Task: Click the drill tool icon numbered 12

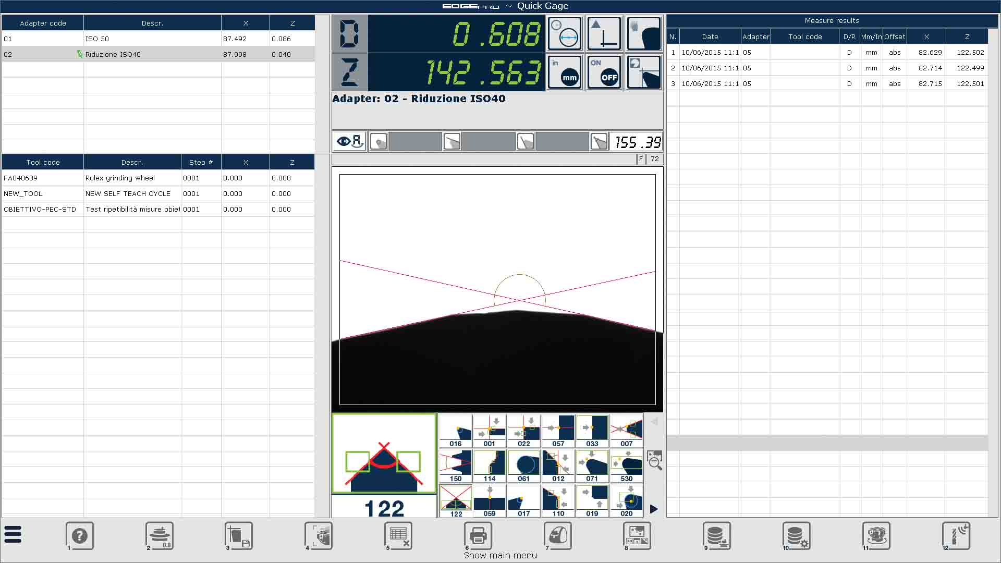Action: [x=956, y=536]
